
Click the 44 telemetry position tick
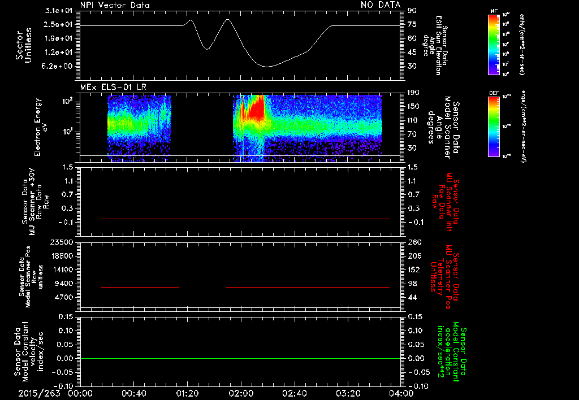click(x=412, y=297)
